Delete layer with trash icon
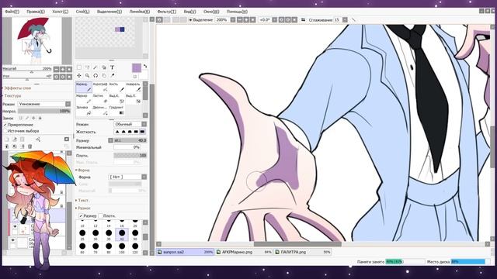Viewport: 497px width, 279px height. pos(30,146)
